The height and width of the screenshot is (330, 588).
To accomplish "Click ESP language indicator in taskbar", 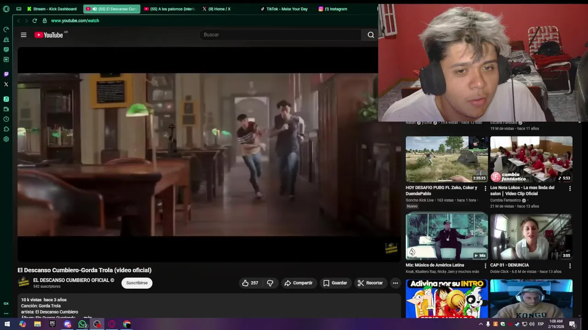I will coord(541,324).
